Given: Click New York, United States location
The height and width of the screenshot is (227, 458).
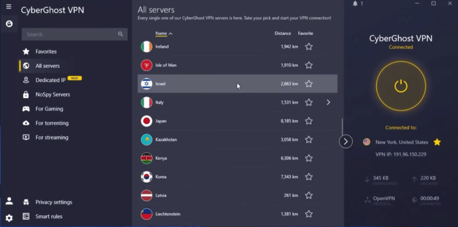Looking at the screenshot, I should (x=402, y=143).
